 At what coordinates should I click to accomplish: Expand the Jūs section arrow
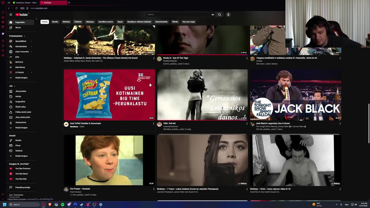click(14, 86)
